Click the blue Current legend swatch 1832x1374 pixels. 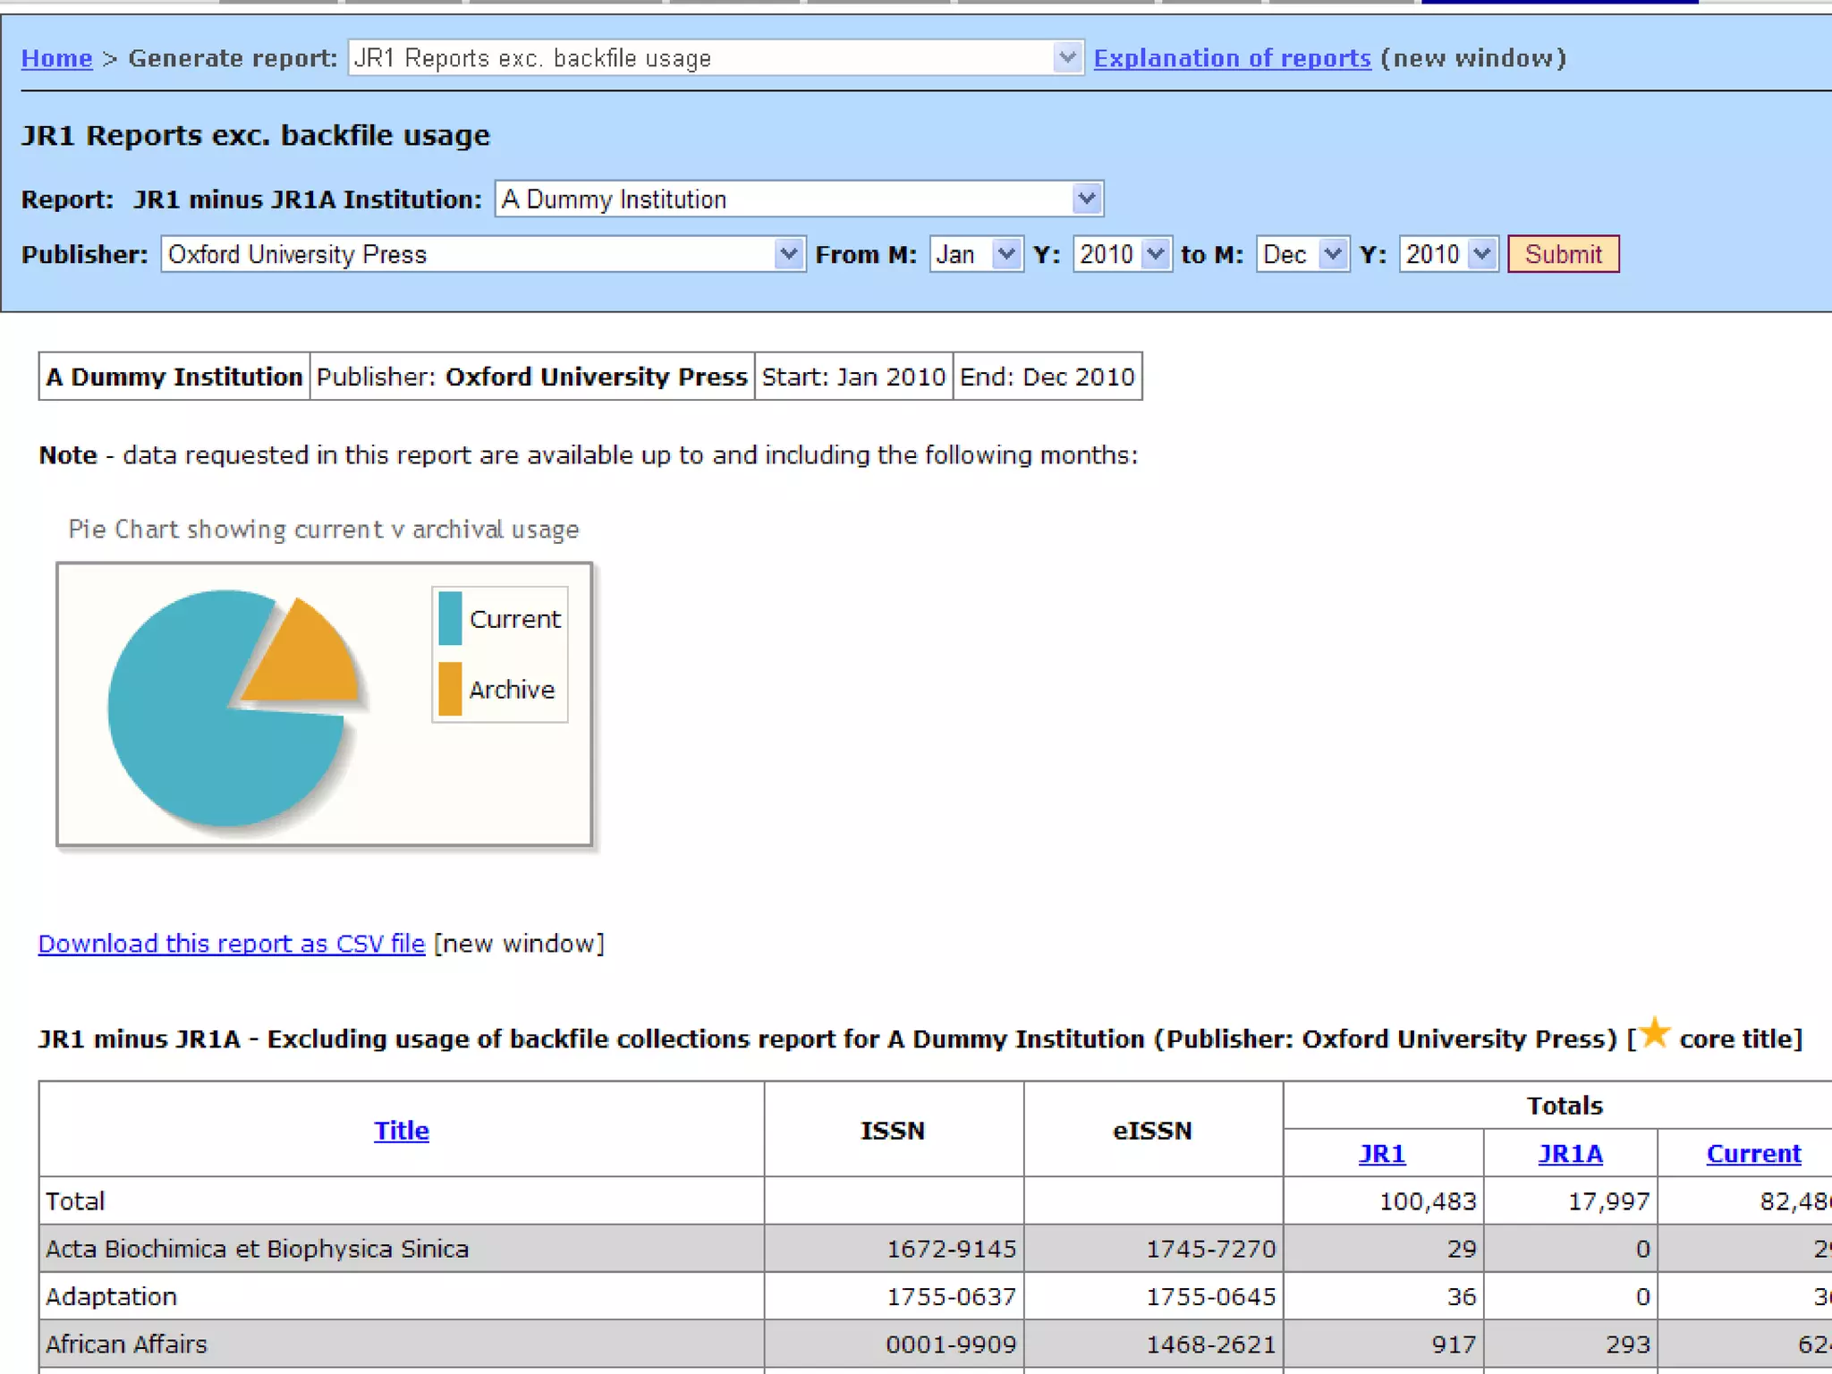click(x=450, y=618)
